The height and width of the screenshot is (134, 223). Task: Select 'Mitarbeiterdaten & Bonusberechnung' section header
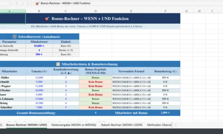tap(90, 64)
